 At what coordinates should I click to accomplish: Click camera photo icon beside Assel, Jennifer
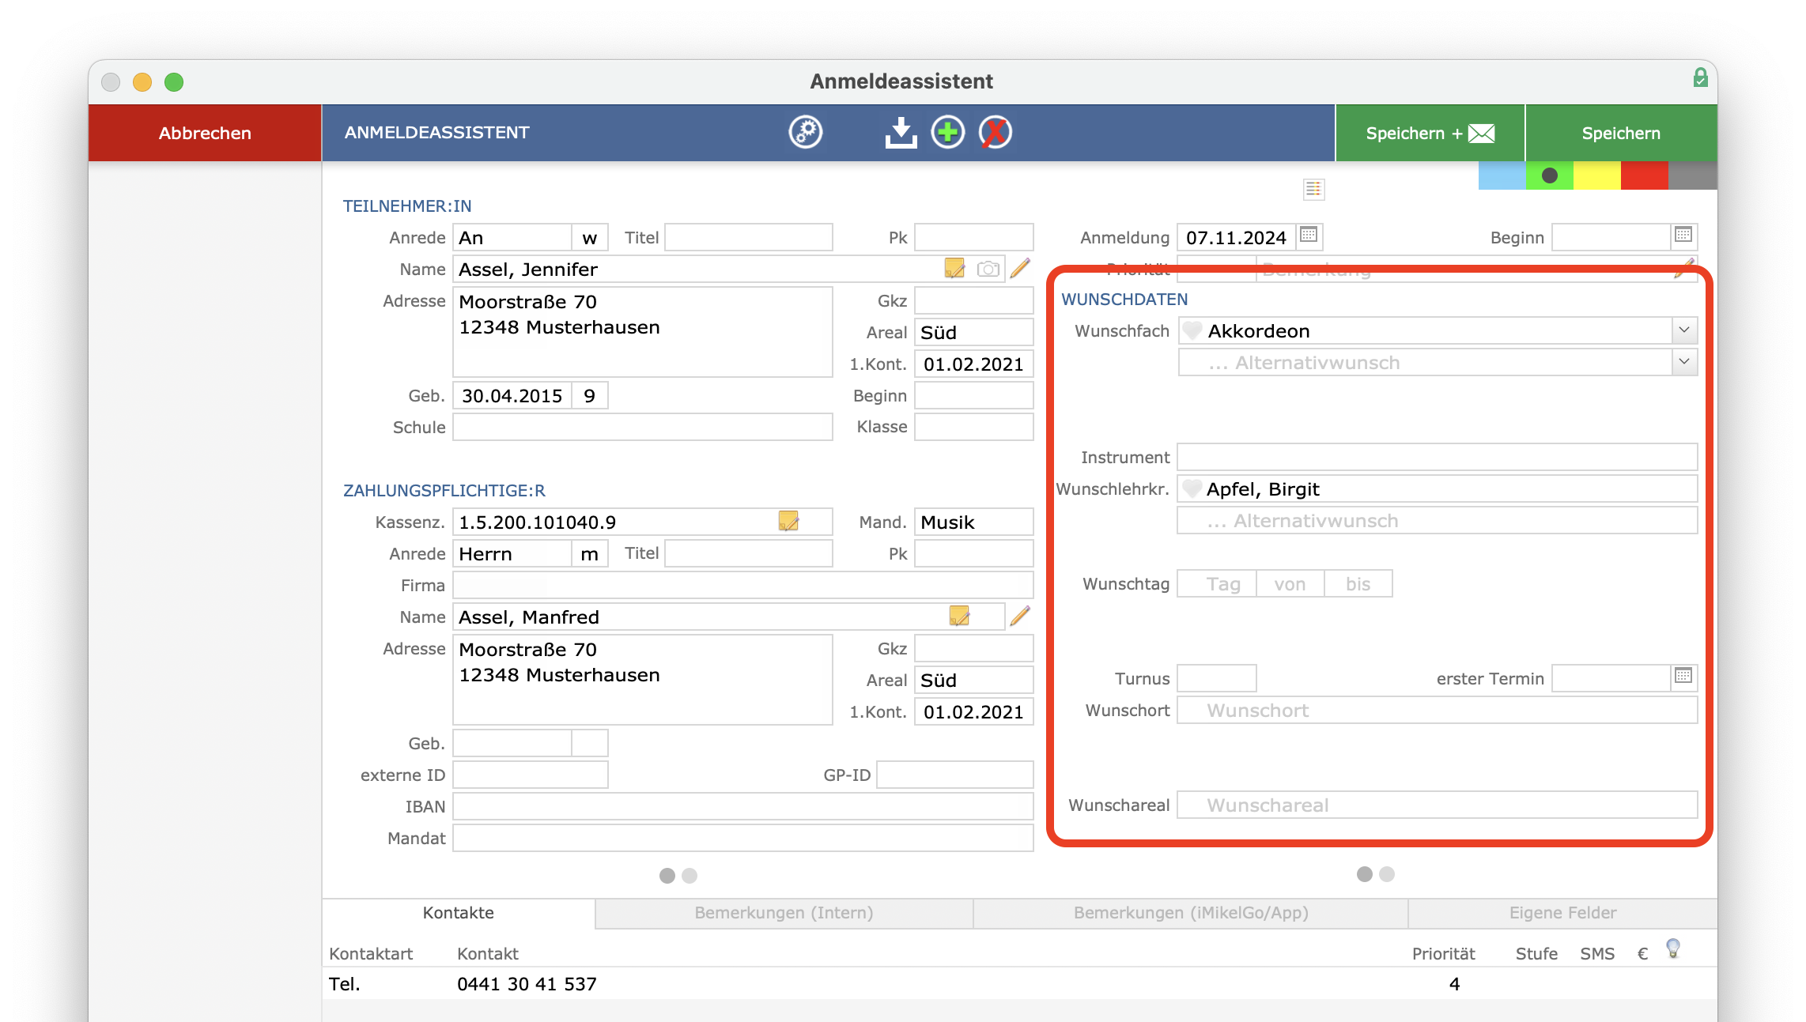click(988, 270)
